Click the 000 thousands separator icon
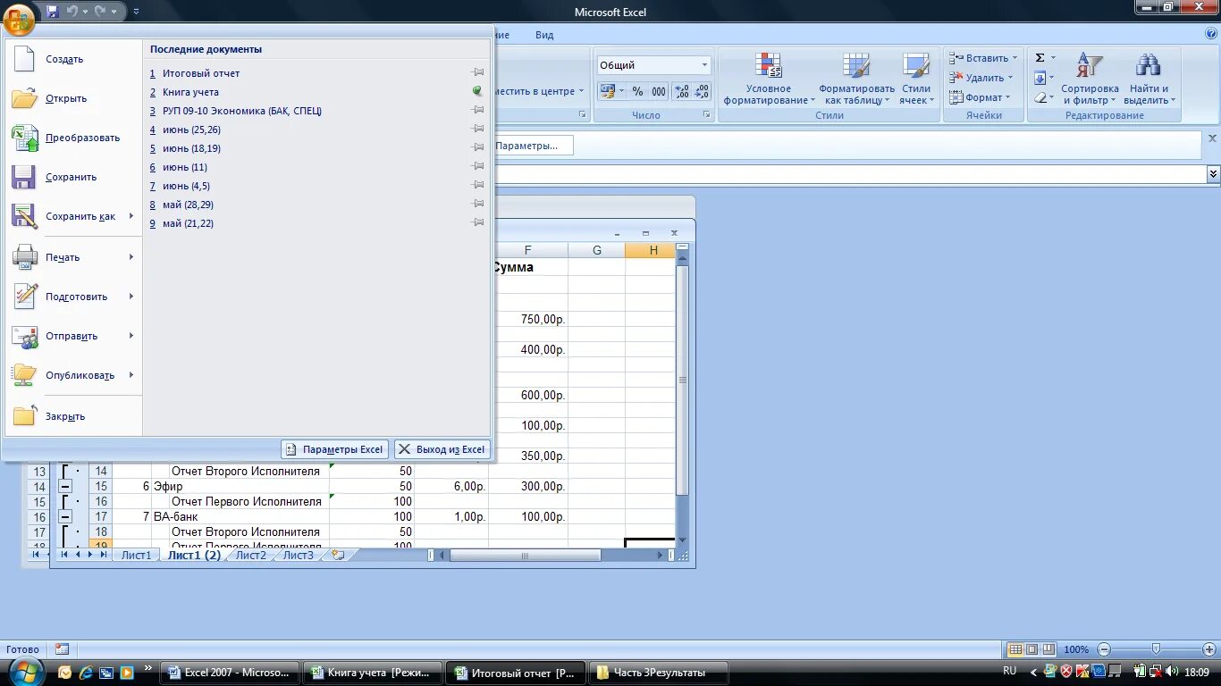The image size is (1221, 686). pyautogui.click(x=659, y=91)
